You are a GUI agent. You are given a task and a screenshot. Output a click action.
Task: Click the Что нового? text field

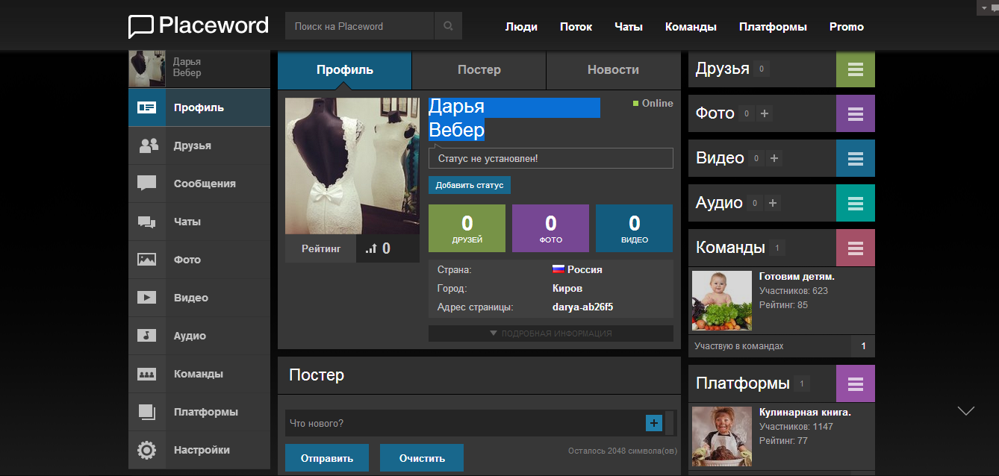click(464, 423)
